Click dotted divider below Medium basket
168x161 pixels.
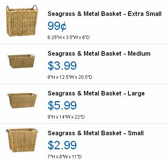click(x=84, y=84)
